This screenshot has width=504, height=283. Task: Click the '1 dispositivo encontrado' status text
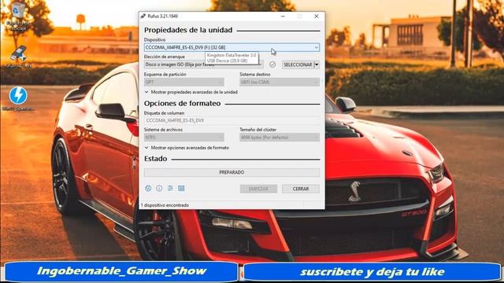pyautogui.click(x=165, y=205)
